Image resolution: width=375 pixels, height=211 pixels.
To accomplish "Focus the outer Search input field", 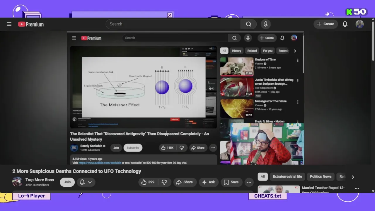I will [173, 24].
